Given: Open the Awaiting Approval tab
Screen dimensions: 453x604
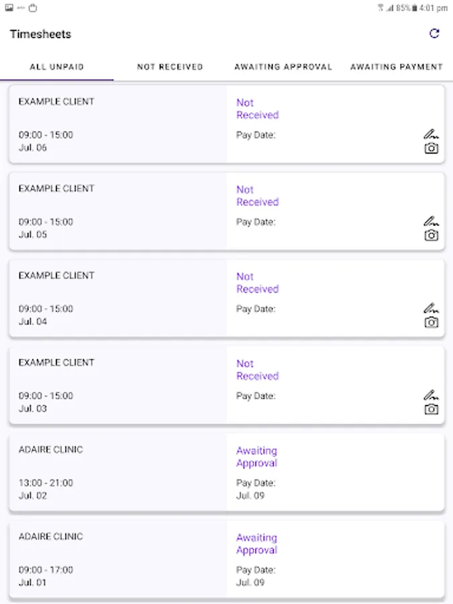Looking at the screenshot, I should tap(283, 67).
